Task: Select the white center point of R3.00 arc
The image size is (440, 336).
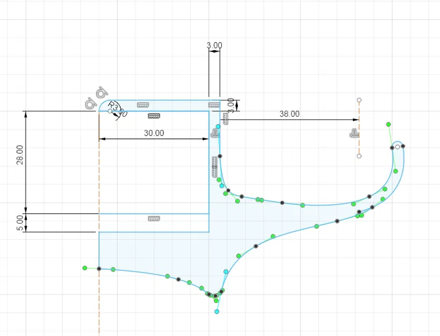Action: 110,111
